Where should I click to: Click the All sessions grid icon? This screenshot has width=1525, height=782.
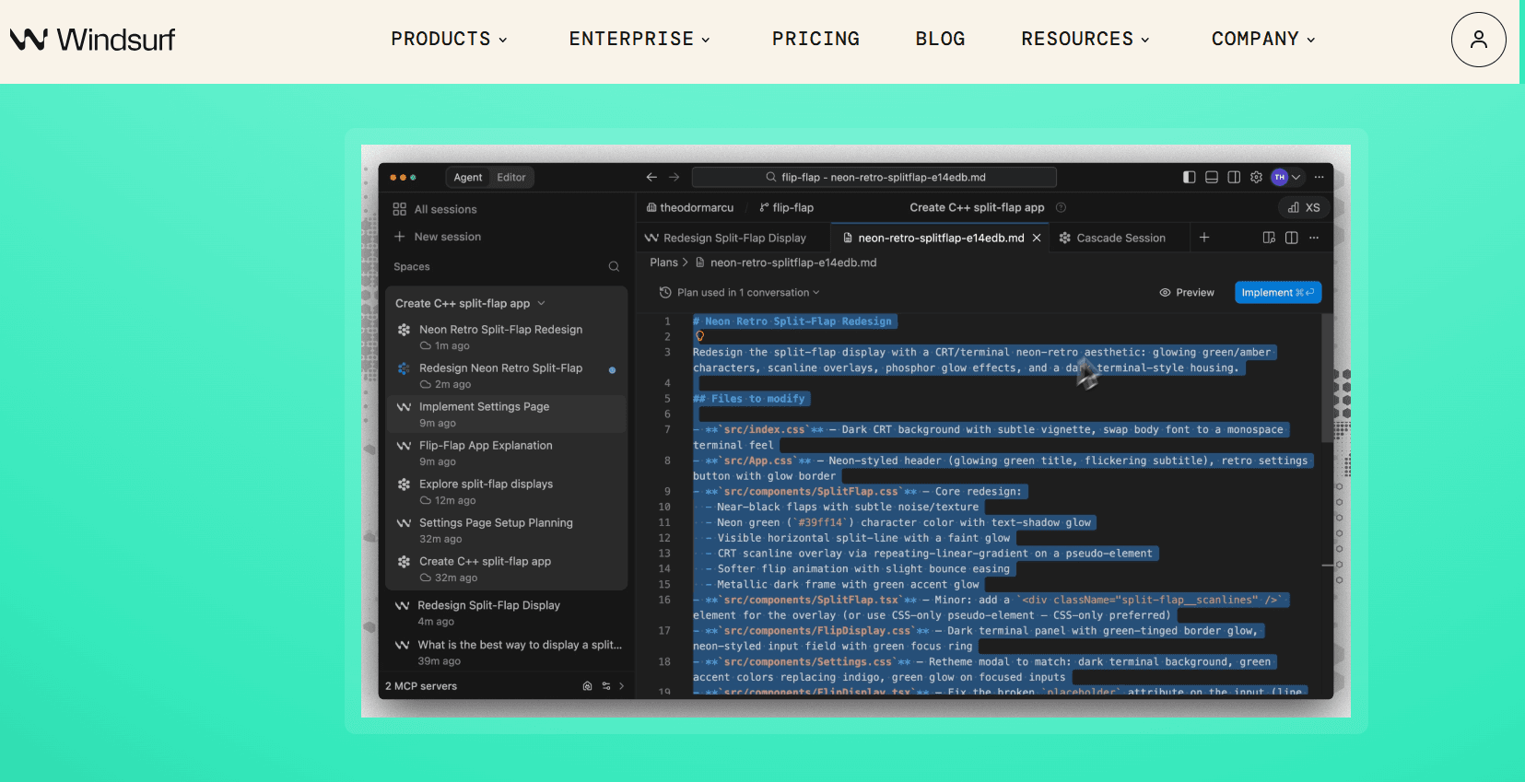[399, 209]
